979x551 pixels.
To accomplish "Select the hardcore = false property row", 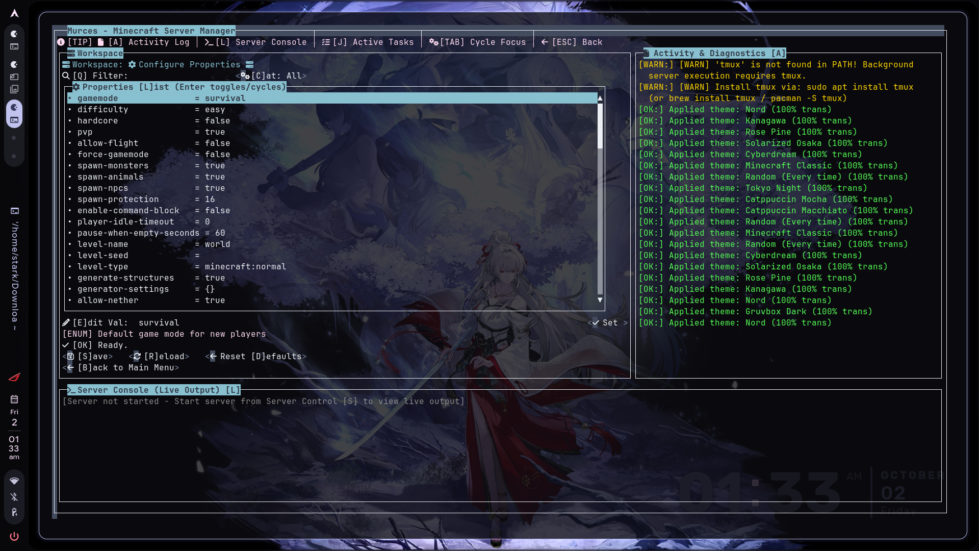I will 332,121.
